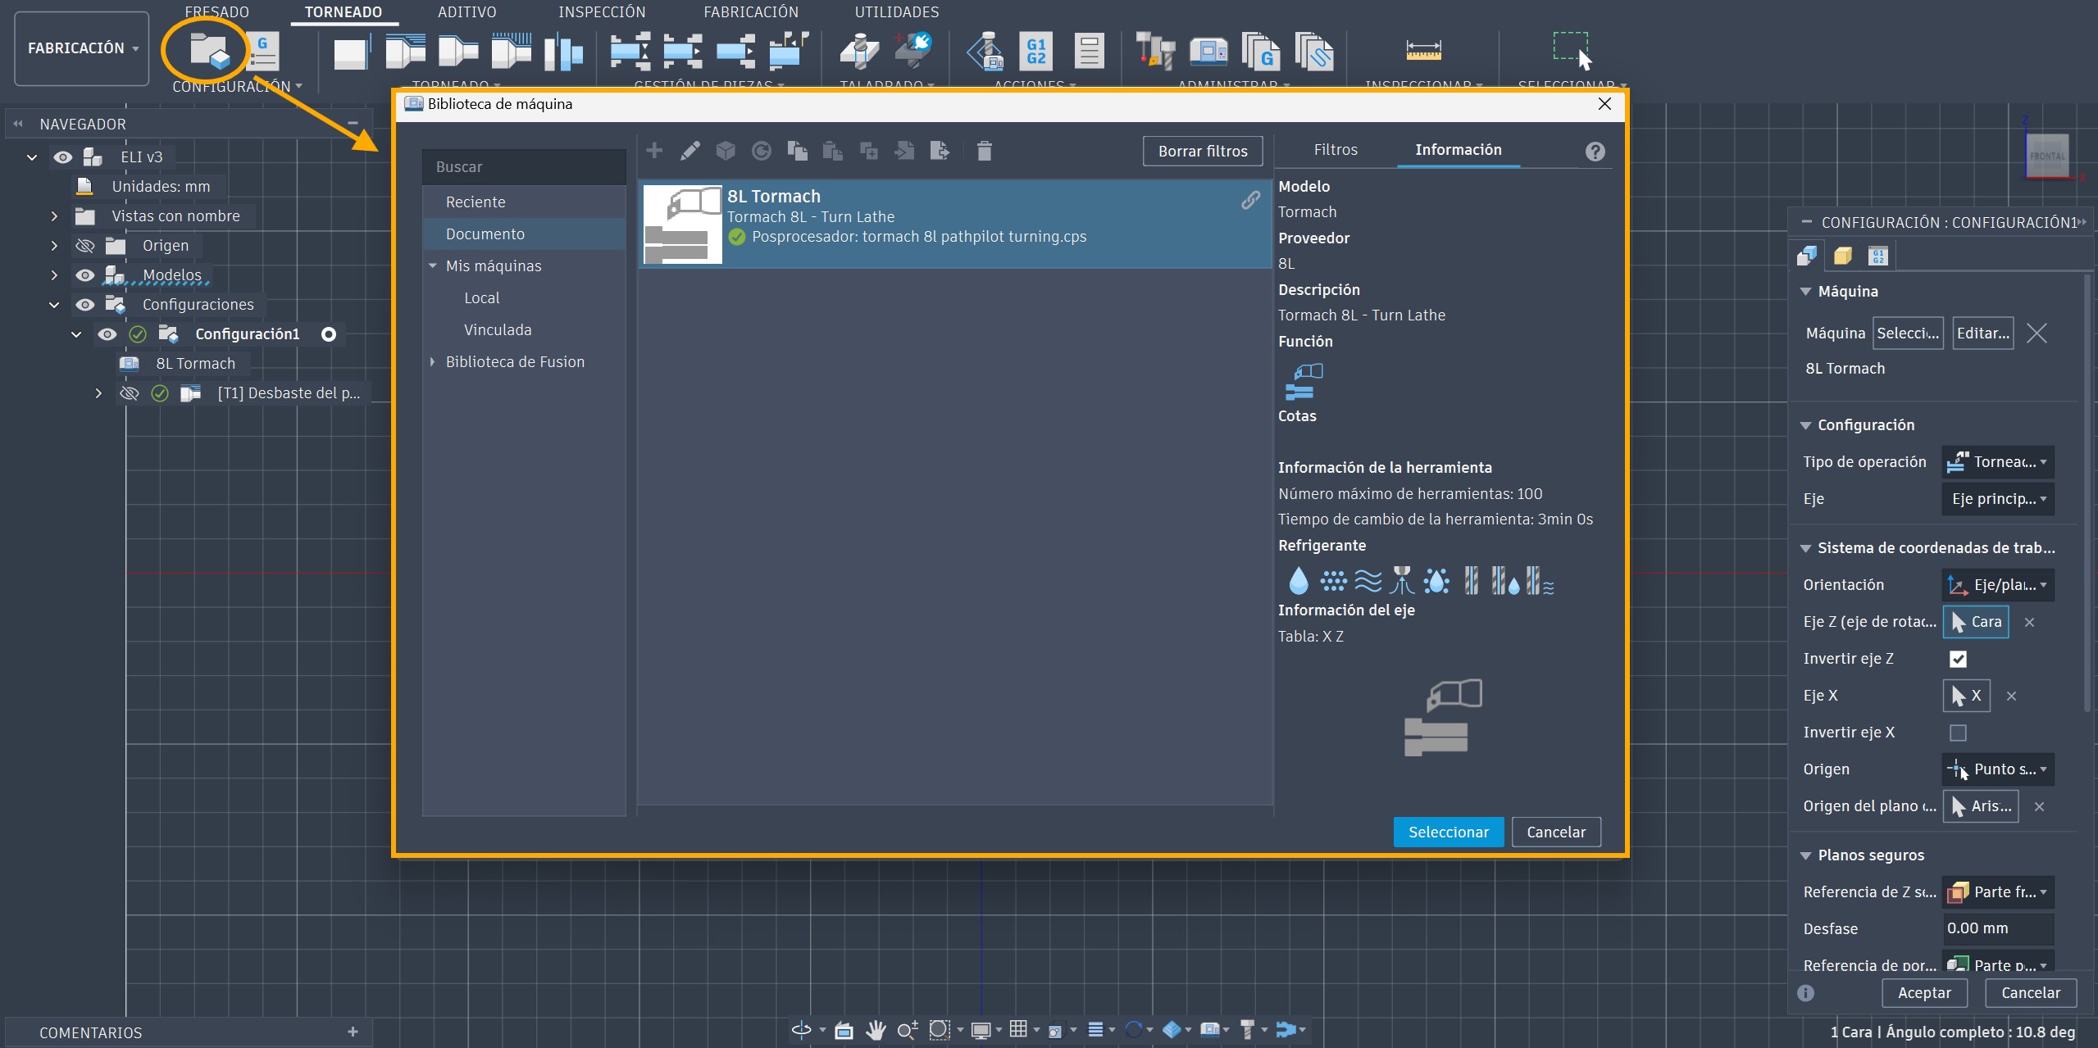Image resolution: width=2098 pixels, height=1048 pixels.
Task: Expand Vistas con nombre
Action: 54,215
